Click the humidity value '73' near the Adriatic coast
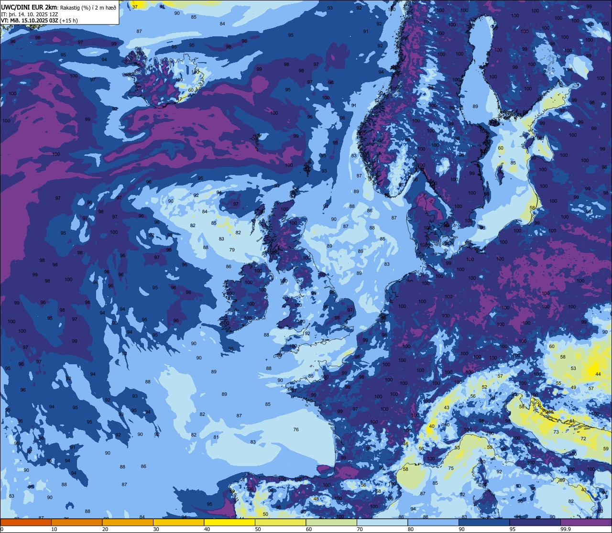Image resolution: width=612 pixels, height=533 pixels. tap(556, 432)
